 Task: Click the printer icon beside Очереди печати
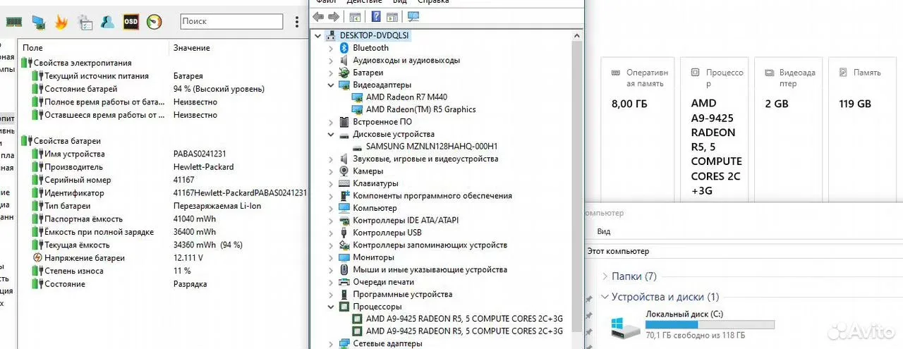click(x=344, y=282)
